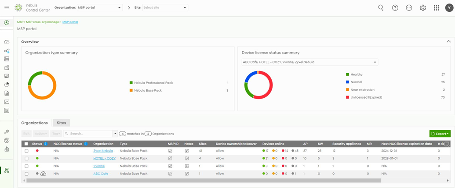The width and height of the screenshot is (455, 188).
Task: Click the red Unlicensed (Expired) legend swatch
Action: point(348,97)
